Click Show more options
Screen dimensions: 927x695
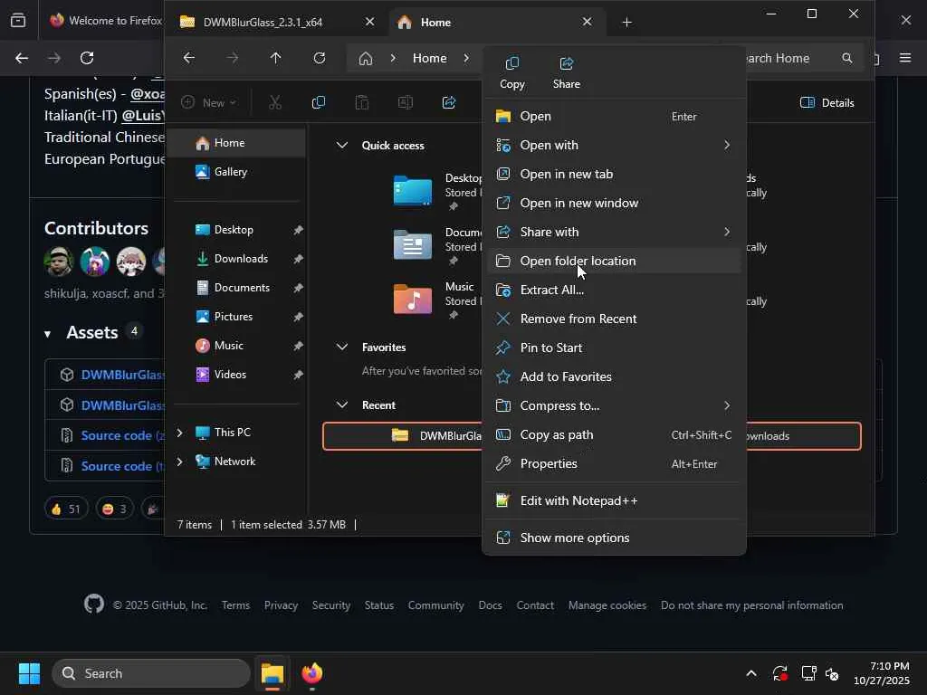[x=614, y=538]
